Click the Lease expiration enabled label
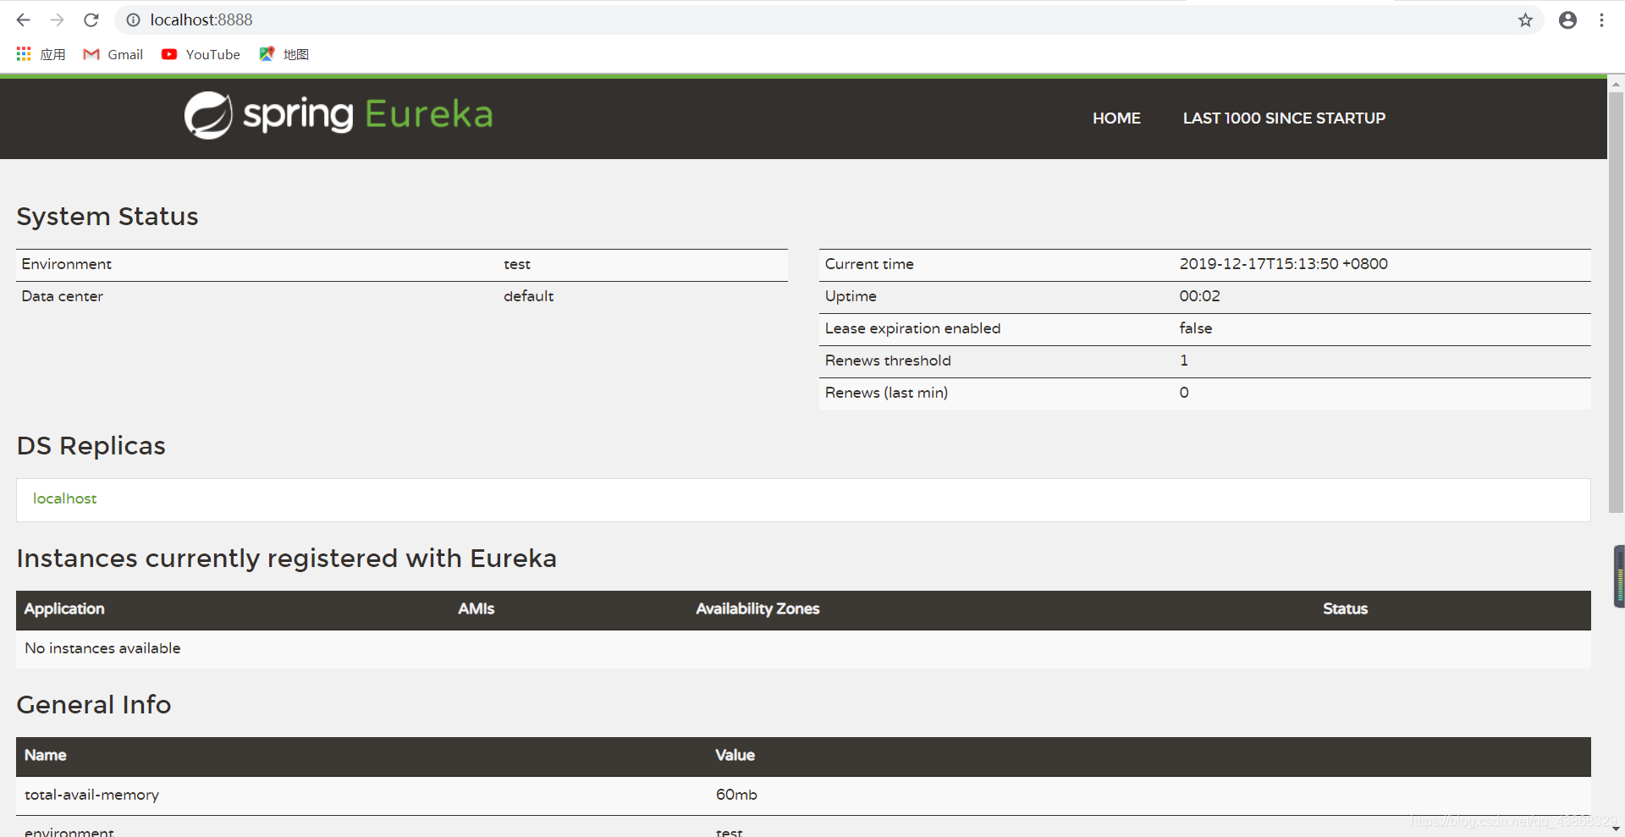The height and width of the screenshot is (837, 1625). [x=912, y=328]
